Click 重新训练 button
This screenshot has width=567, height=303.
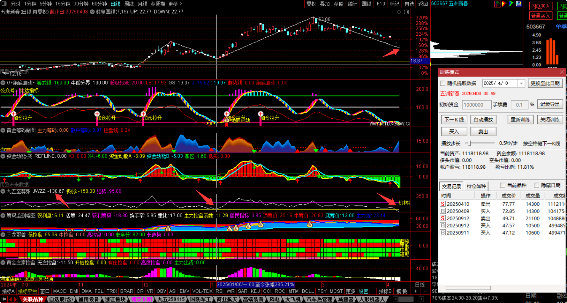coord(520,120)
